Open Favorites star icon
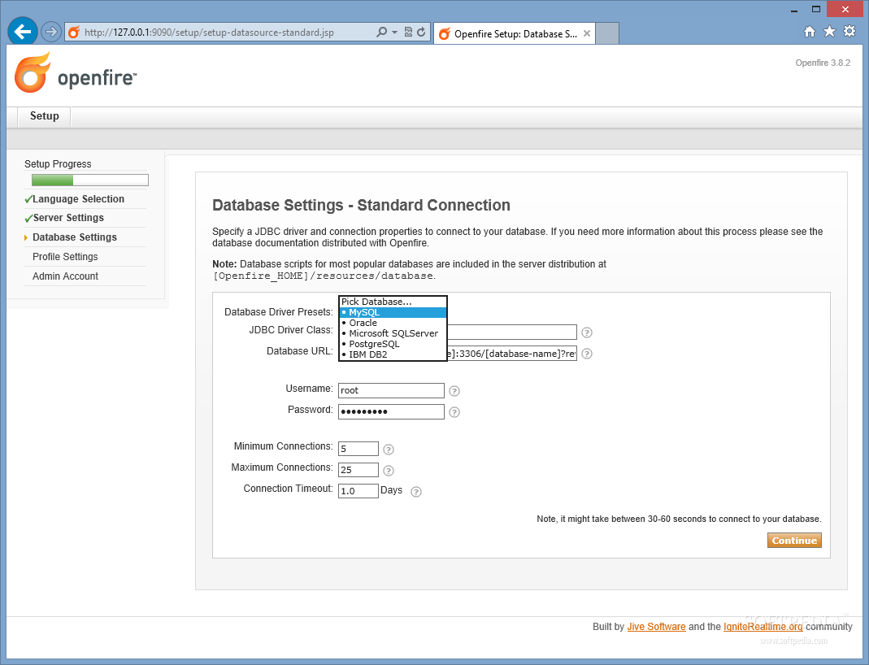This screenshot has height=665, width=869. click(829, 32)
